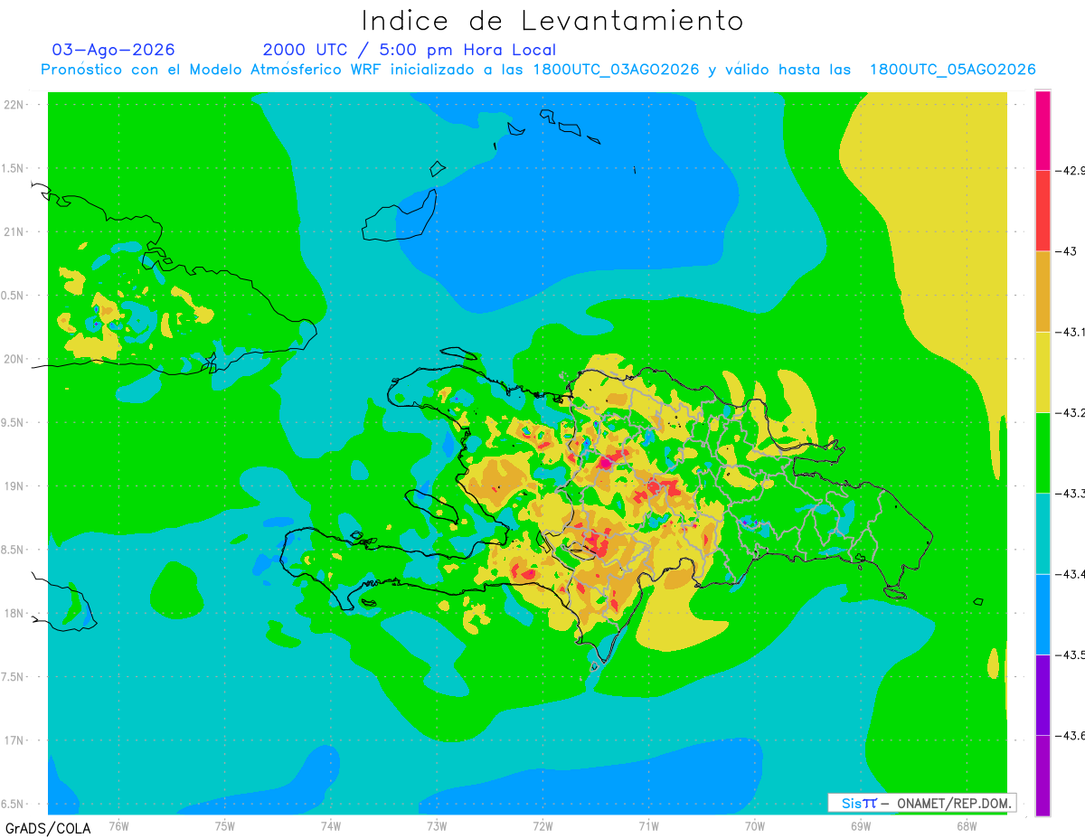Click the longitude label "76W"
The image size is (1085, 838).
click(x=118, y=825)
